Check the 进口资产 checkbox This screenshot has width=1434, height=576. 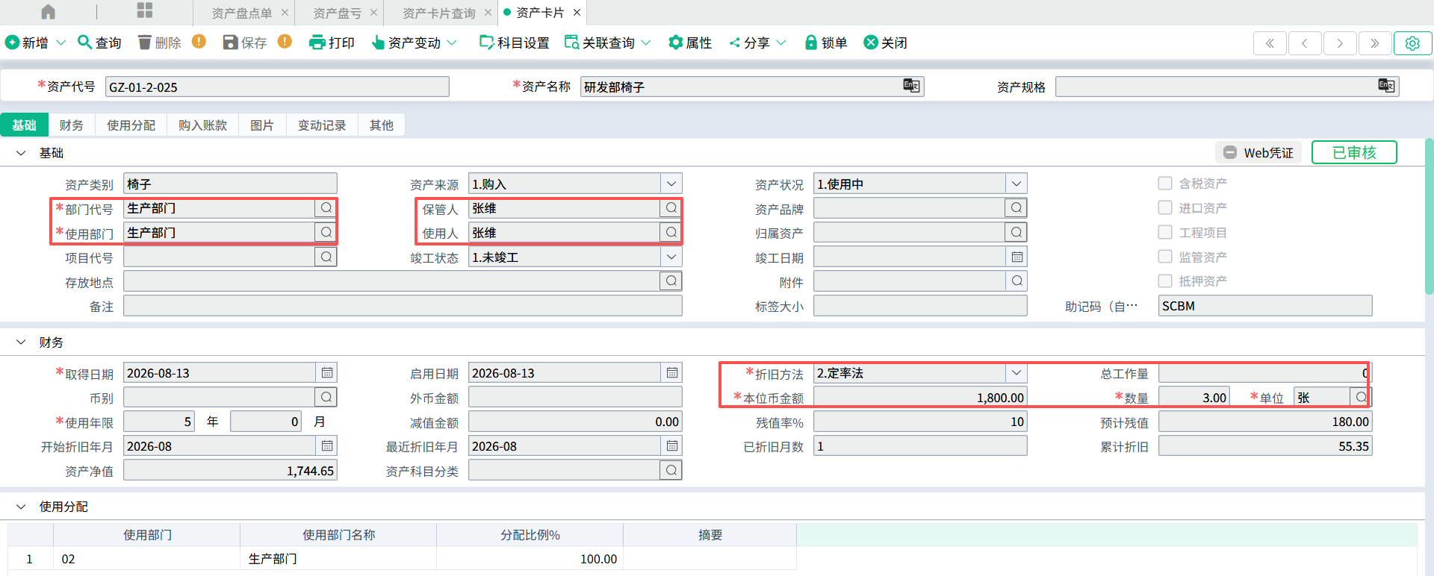point(1165,207)
